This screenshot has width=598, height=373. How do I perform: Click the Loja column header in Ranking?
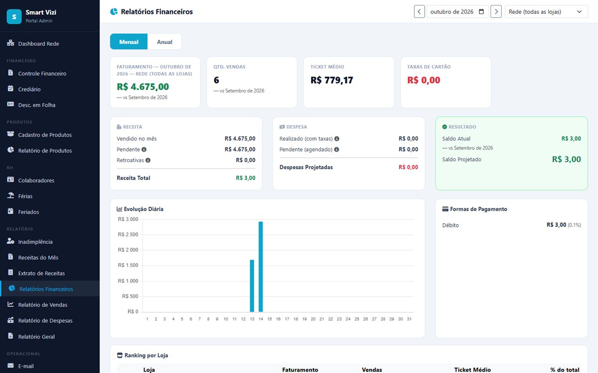pos(149,370)
